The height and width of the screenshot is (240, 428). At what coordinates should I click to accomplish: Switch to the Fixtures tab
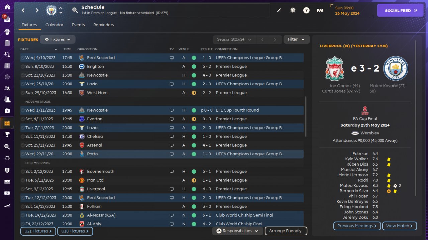[29, 25]
